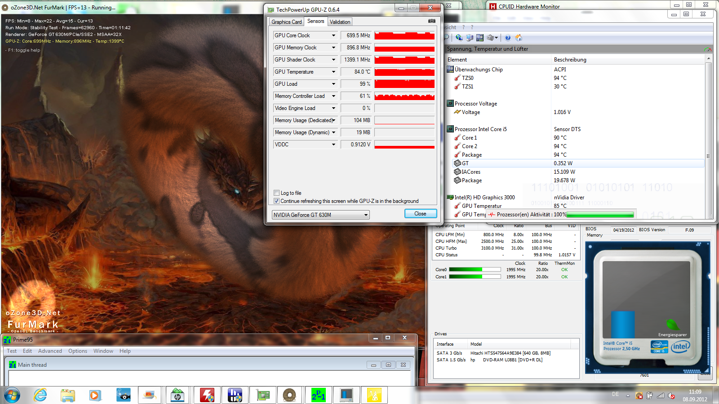The width and height of the screenshot is (719, 404).
Task: Click the blue help question mark toolbar icon
Action: pos(508,38)
